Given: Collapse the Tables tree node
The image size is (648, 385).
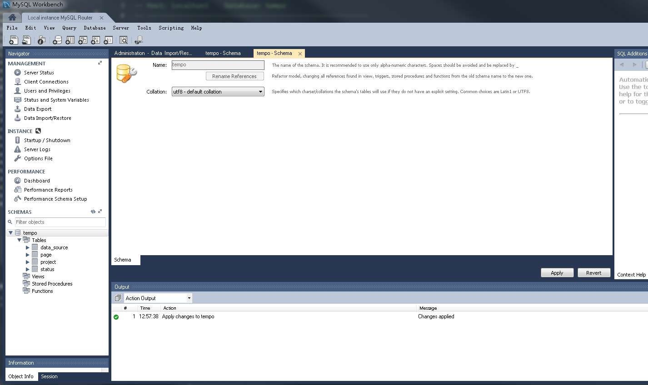Looking at the screenshot, I should pyautogui.click(x=19, y=240).
